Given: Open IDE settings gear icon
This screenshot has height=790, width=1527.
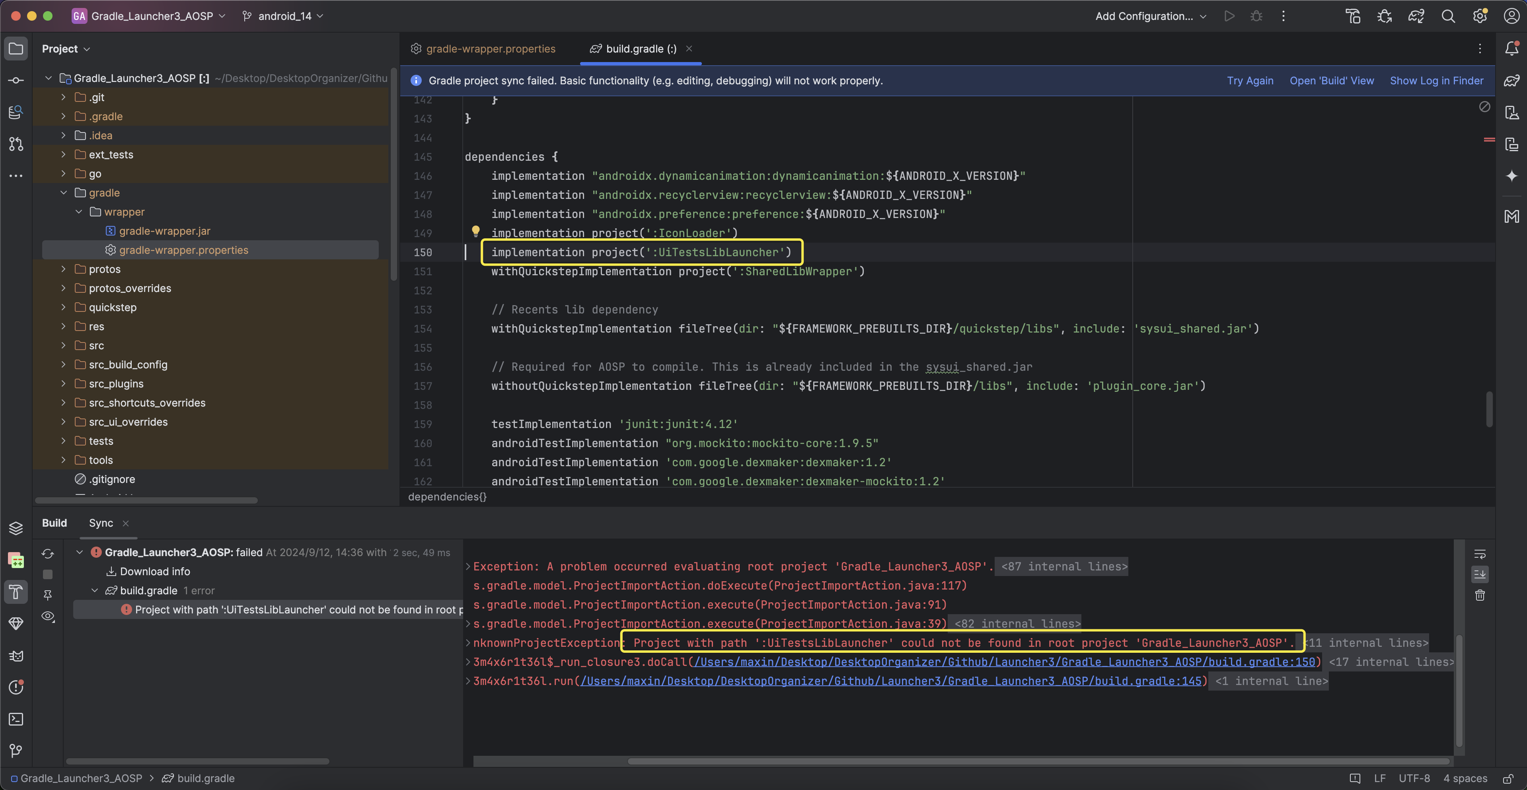Looking at the screenshot, I should pos(1480,16).
